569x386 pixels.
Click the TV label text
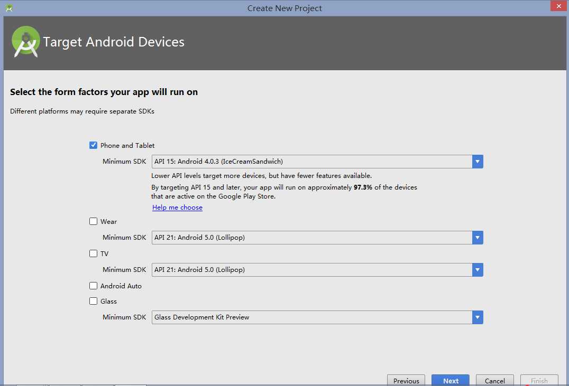click(x=104, y=253)
